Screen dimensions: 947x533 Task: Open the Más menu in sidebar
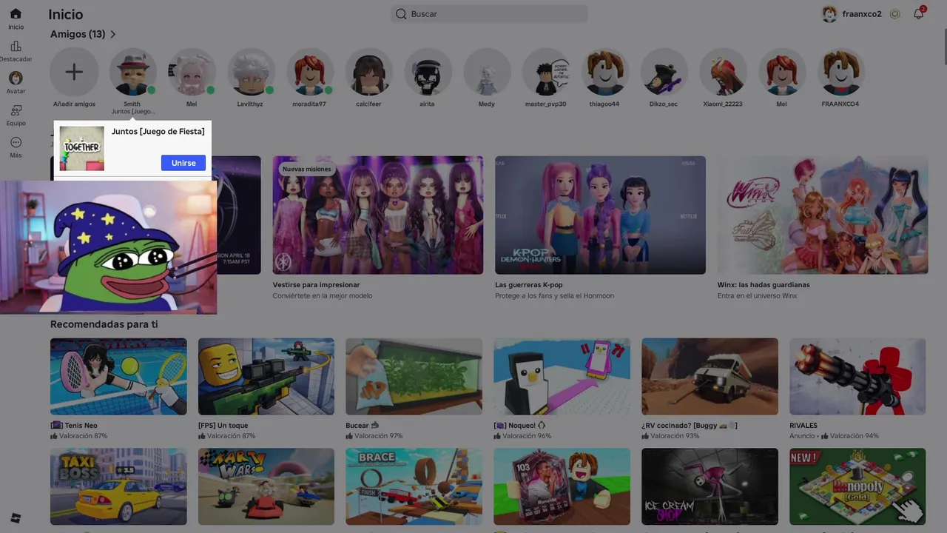tap(16, 147)
